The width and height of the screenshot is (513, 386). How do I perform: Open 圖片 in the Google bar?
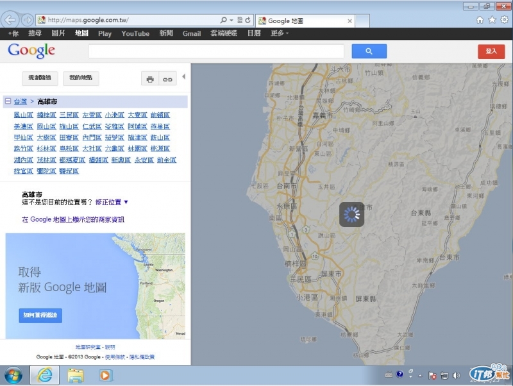point(58,33)
